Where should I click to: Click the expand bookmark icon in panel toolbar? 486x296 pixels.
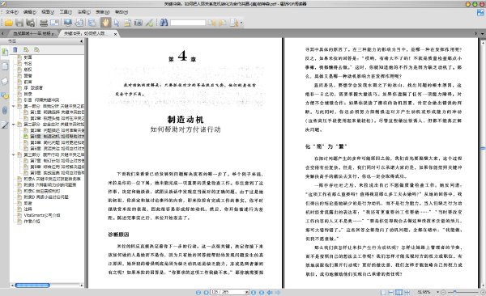tap(26, 49)
